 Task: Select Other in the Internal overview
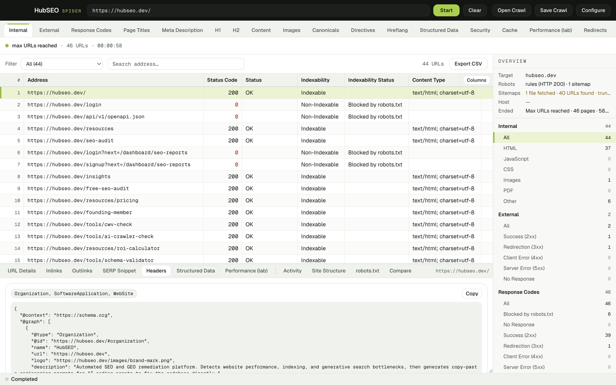(x=554, y=201)
